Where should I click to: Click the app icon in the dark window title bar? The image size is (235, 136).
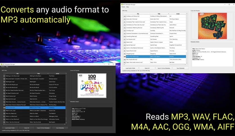[x=1, y=64]
